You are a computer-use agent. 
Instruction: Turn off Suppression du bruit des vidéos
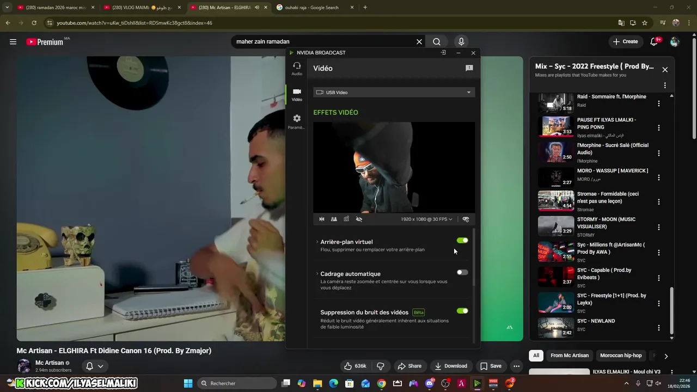point(462,311)
